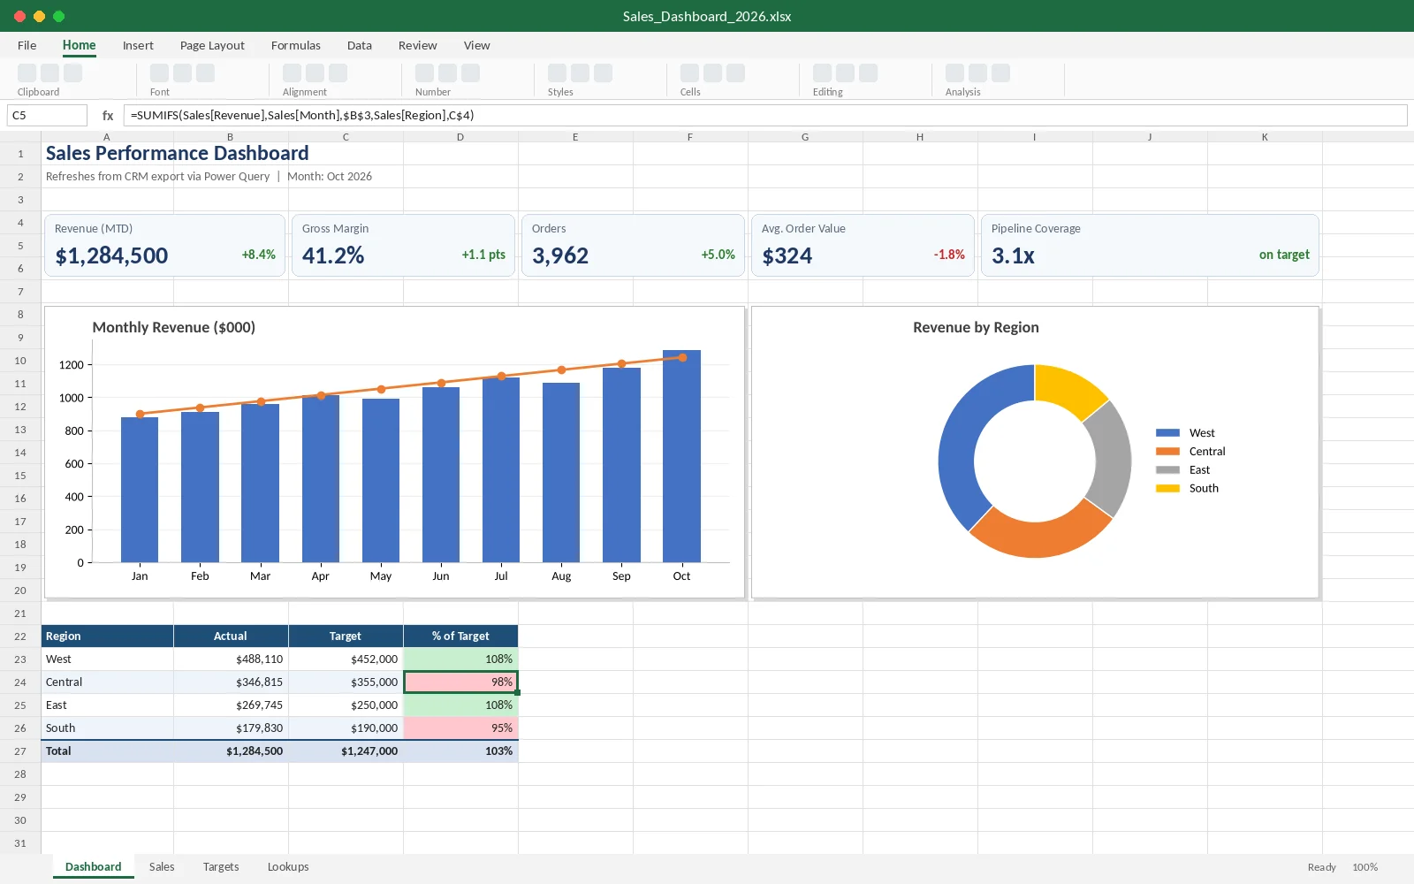Viewport: 1414px width, 884px height.
Task: Click the Monthly Revenue ($000) chart title
Action: point(174,327)
